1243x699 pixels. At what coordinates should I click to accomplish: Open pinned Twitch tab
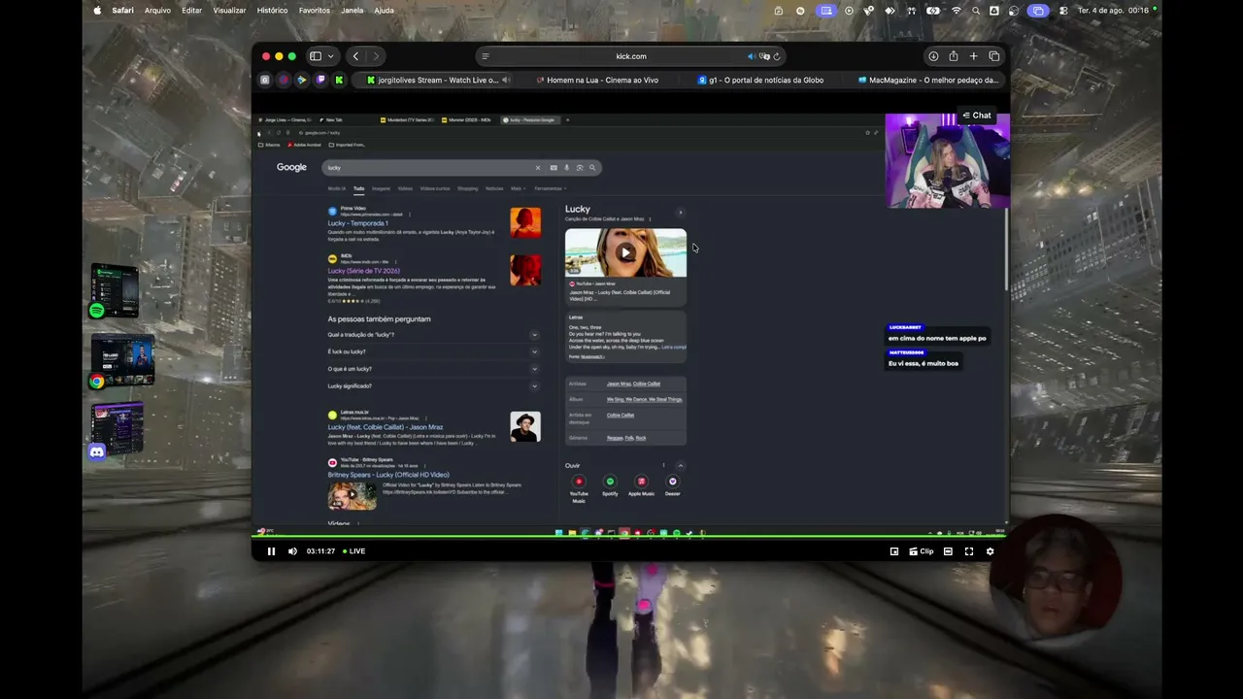point(320,80)
